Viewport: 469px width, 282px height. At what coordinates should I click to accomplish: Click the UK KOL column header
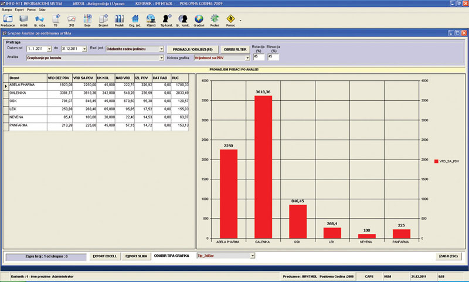click(x=106, y=78)
